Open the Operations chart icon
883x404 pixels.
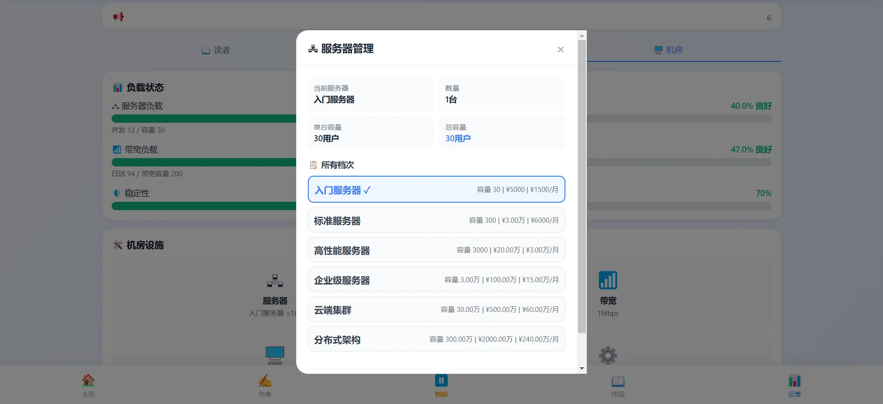coord(795,380)
